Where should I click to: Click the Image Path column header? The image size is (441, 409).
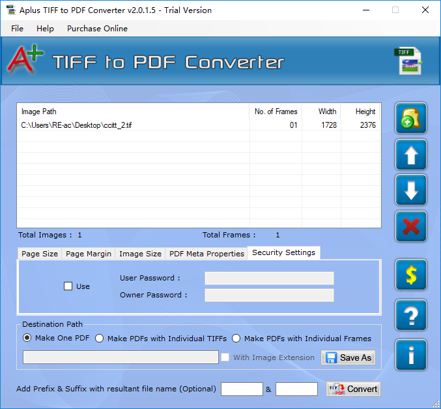(x=133, y=112)
